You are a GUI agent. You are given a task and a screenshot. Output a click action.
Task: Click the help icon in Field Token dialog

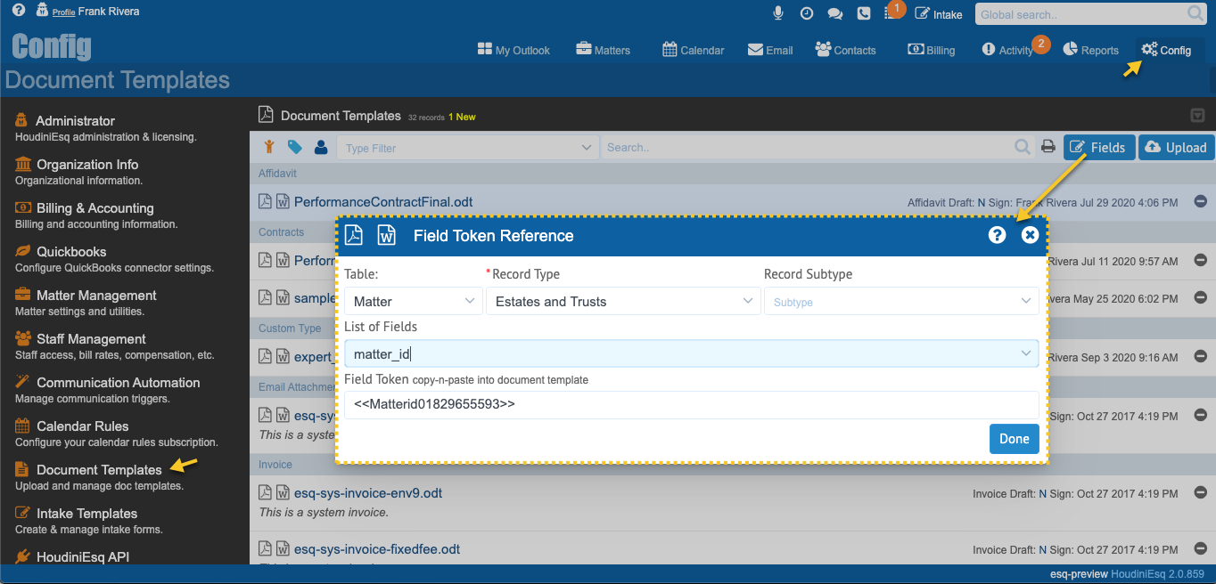(997, 235)
